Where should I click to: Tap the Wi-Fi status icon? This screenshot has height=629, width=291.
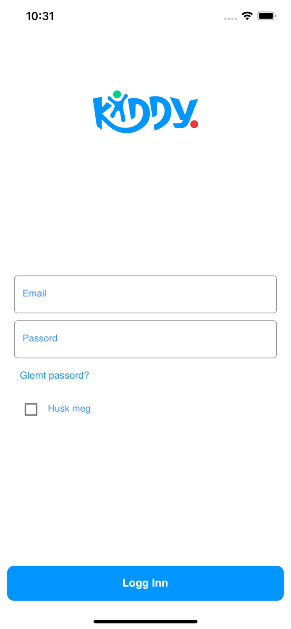click(x=247, y=16)
